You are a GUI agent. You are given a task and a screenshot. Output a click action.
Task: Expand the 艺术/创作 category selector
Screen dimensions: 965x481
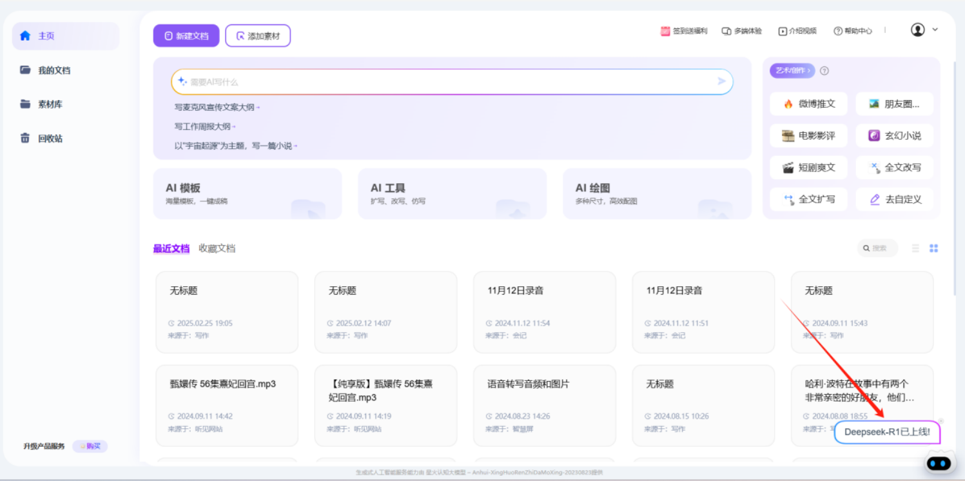click(x=792, y=71)
